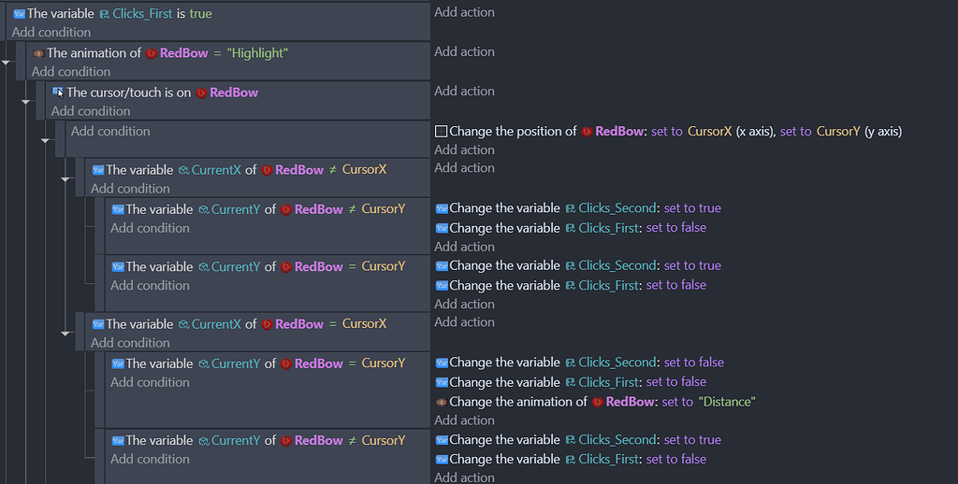
Task: Add condition under Clicks_First is true
Action: pos(51,32)
